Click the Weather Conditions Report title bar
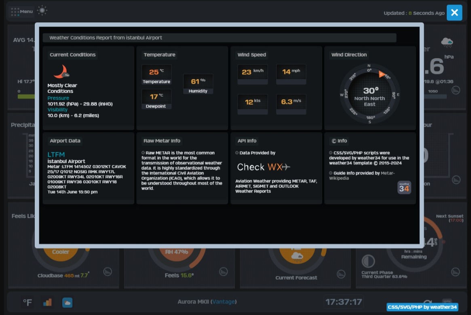The image size is (471, 315). pyautogui.click(x=220, y=38)
